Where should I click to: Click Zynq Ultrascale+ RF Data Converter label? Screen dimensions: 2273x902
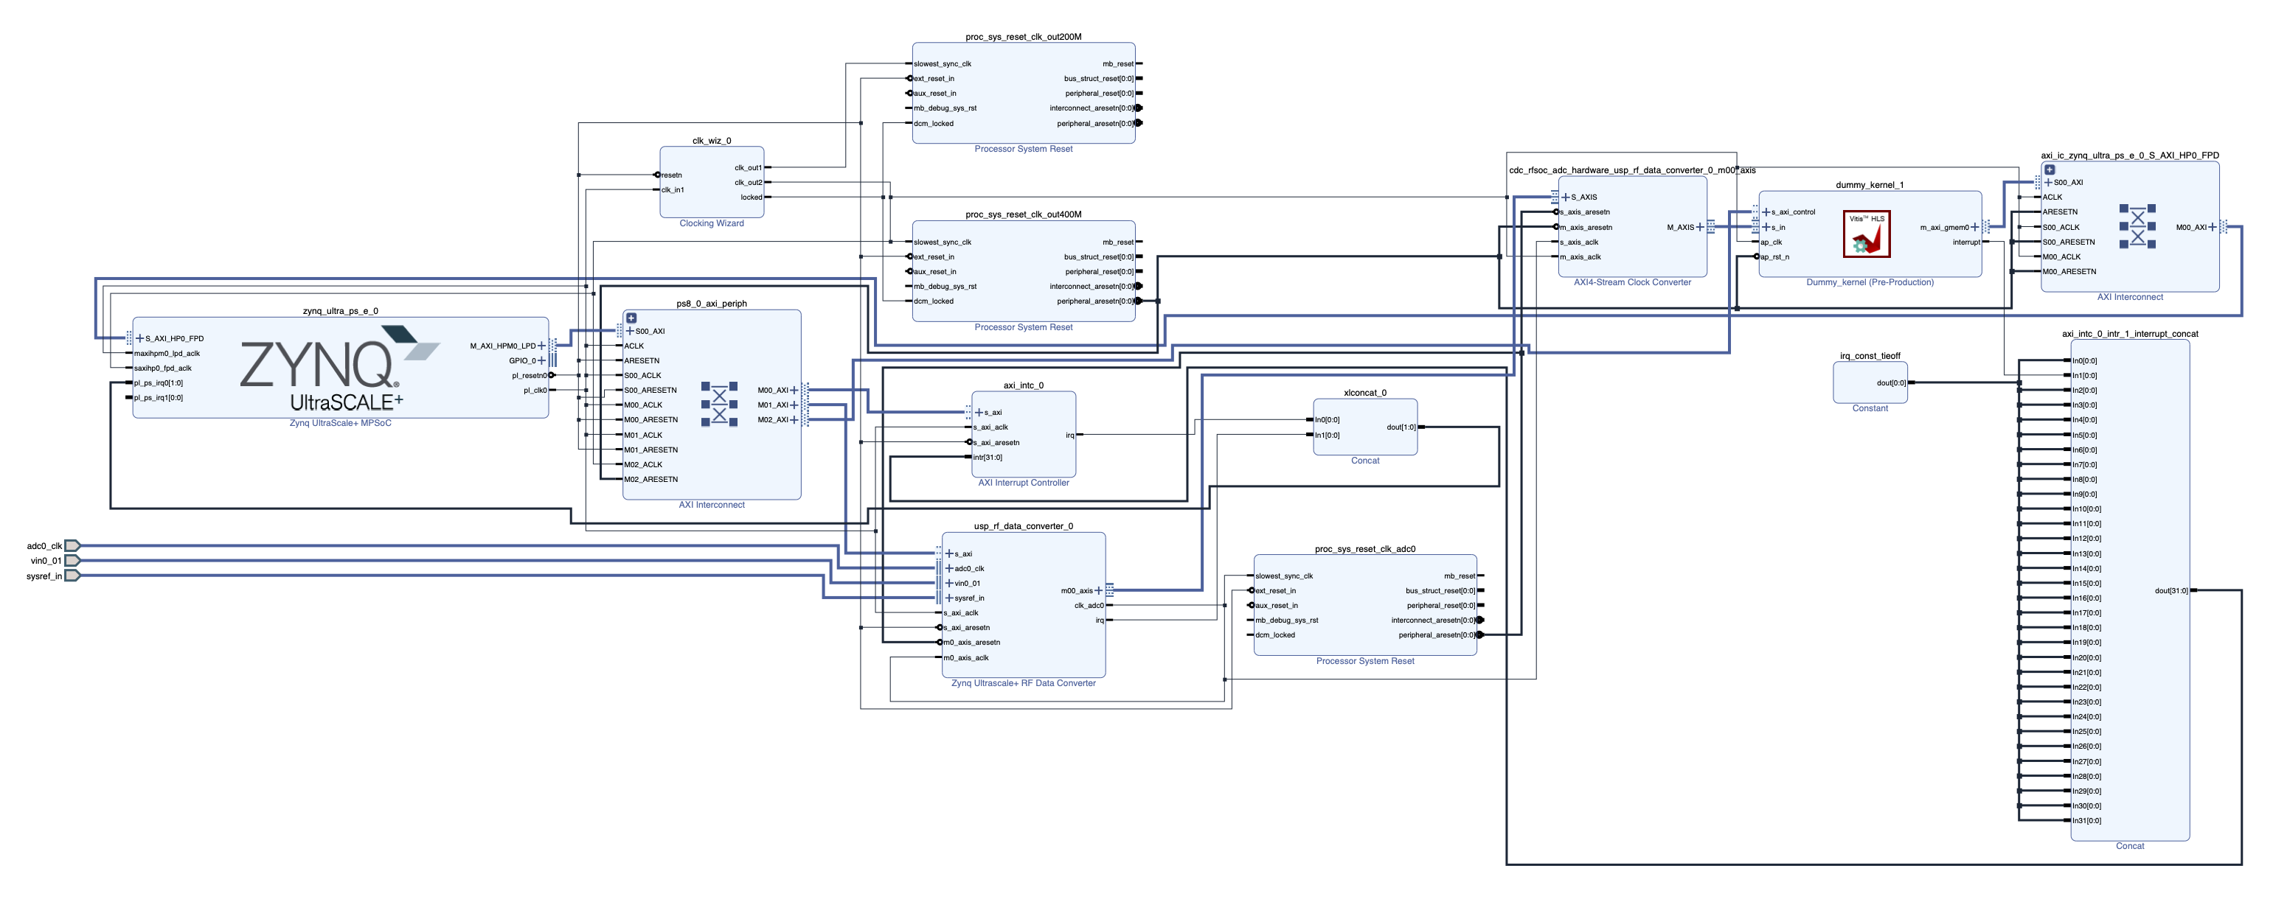pyautogui.click(x=1023, y=682)
